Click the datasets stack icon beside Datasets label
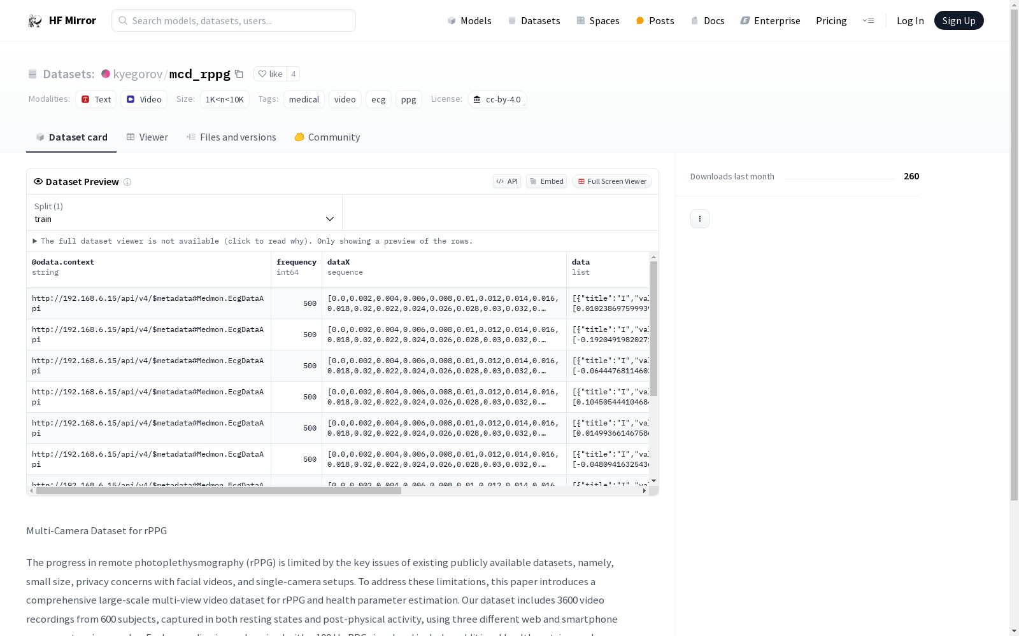 (x=32, y=74)
